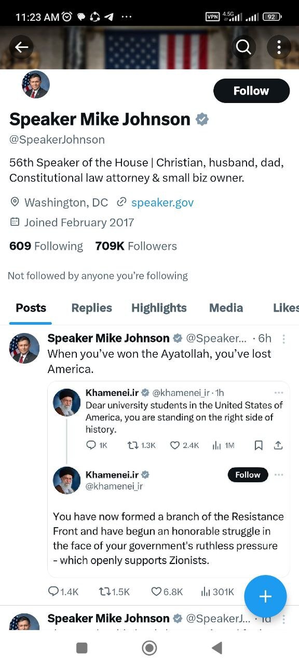Bookmark the quoted Khamenei.ir post
This screenshot has width=299, height=666.
tap(259, 445)
